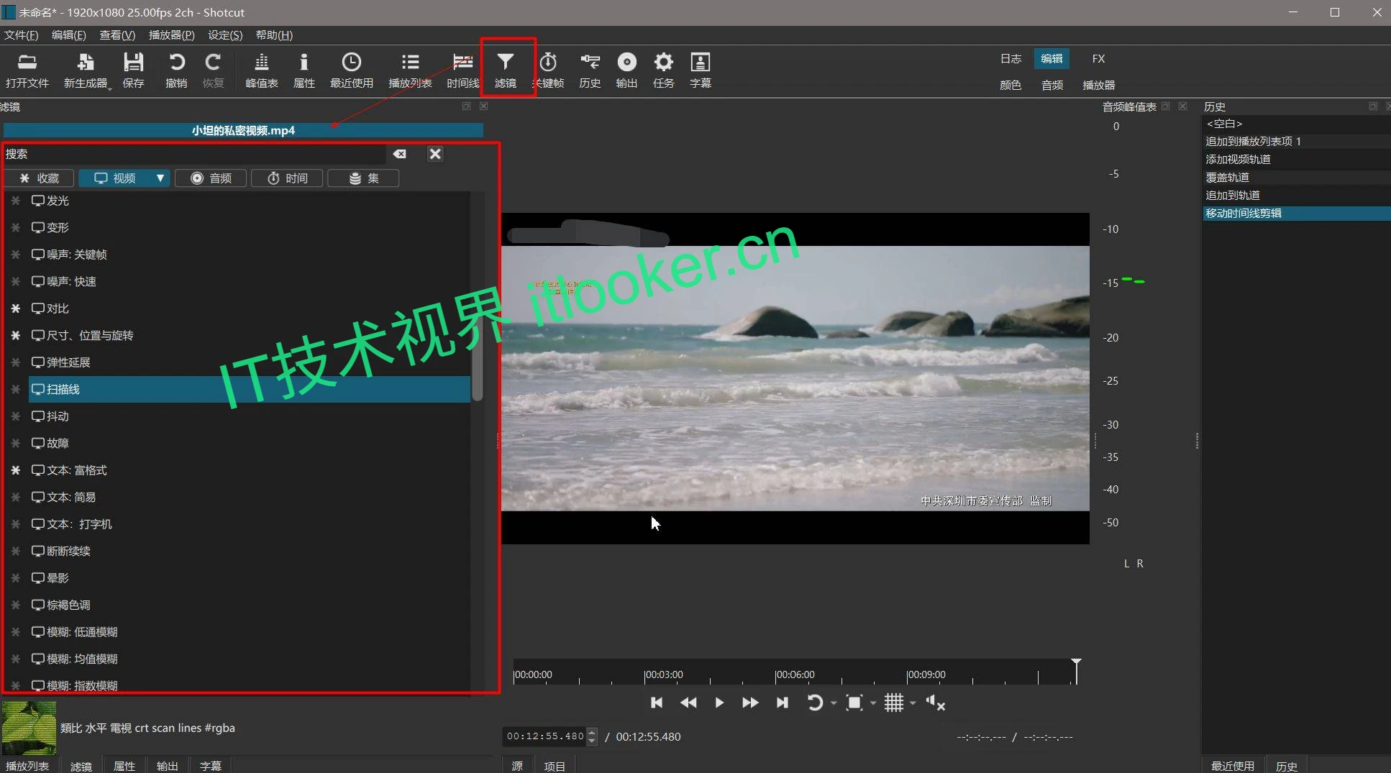Open the 任务 jobs icon
Viewport: 1391px width, 773px height.
663,70
